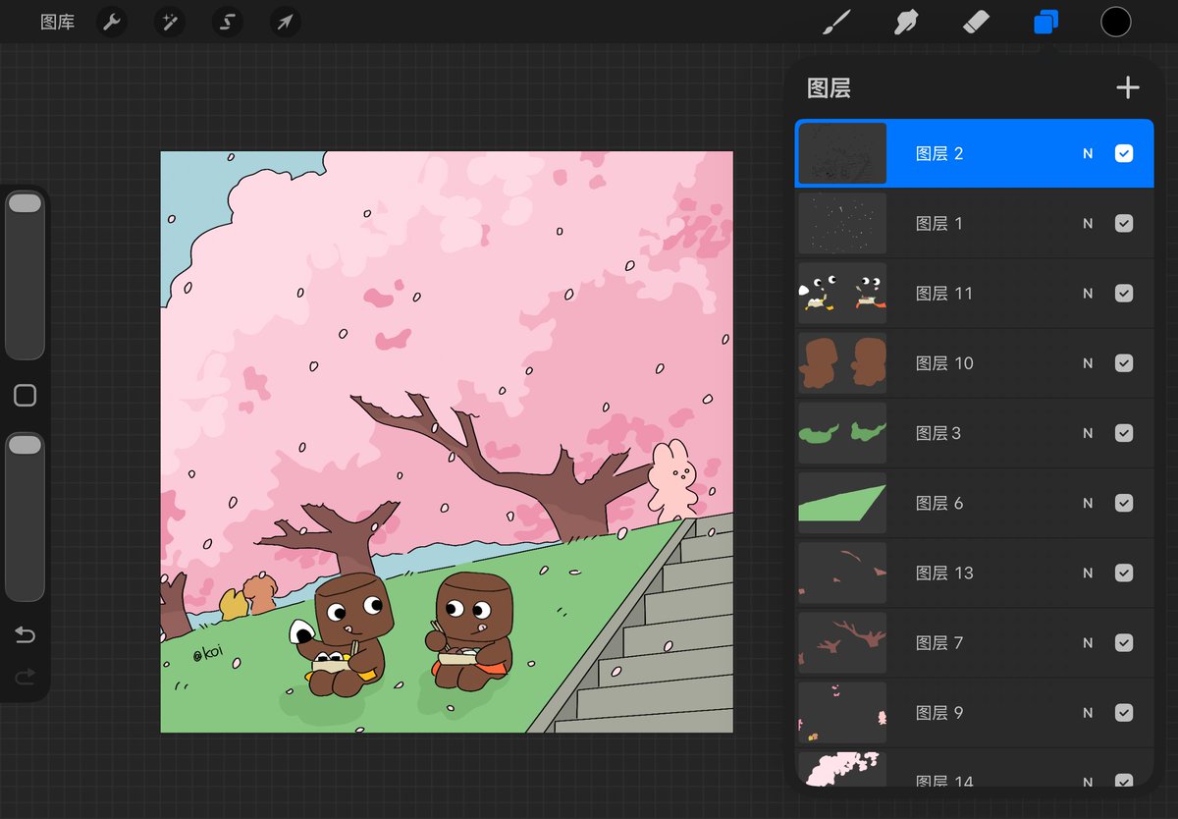The image size is (1178, 819).
Task: Open blend mode N for 图层 11
Action: click(1088, 293)
